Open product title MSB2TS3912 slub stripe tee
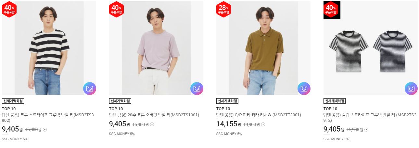The height and width of the screenshot is (148, 419). [x=370, y=118]
